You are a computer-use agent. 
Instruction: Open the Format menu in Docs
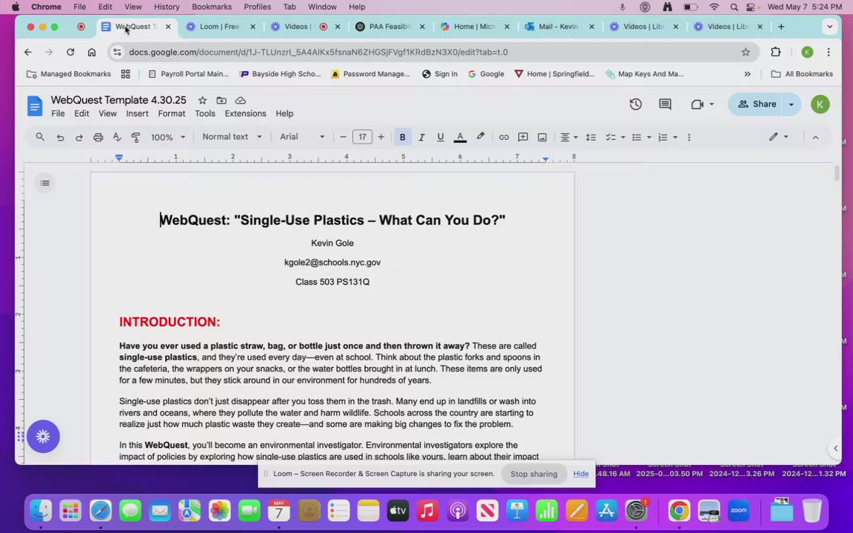(x=171, y=114)
